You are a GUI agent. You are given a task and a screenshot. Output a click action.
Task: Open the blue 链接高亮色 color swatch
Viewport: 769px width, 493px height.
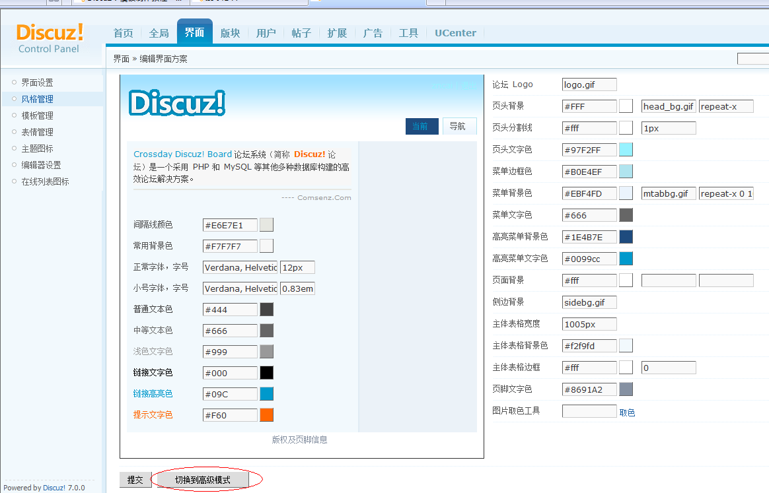point(266,393)
